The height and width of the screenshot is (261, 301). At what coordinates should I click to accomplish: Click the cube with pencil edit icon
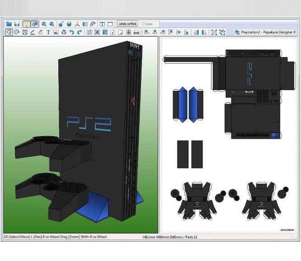click(61, 24)
